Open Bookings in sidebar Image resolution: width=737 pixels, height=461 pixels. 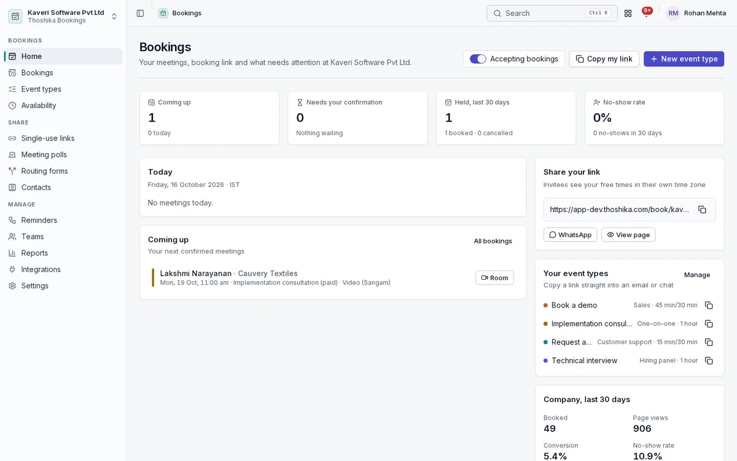[x=63, y=73]
